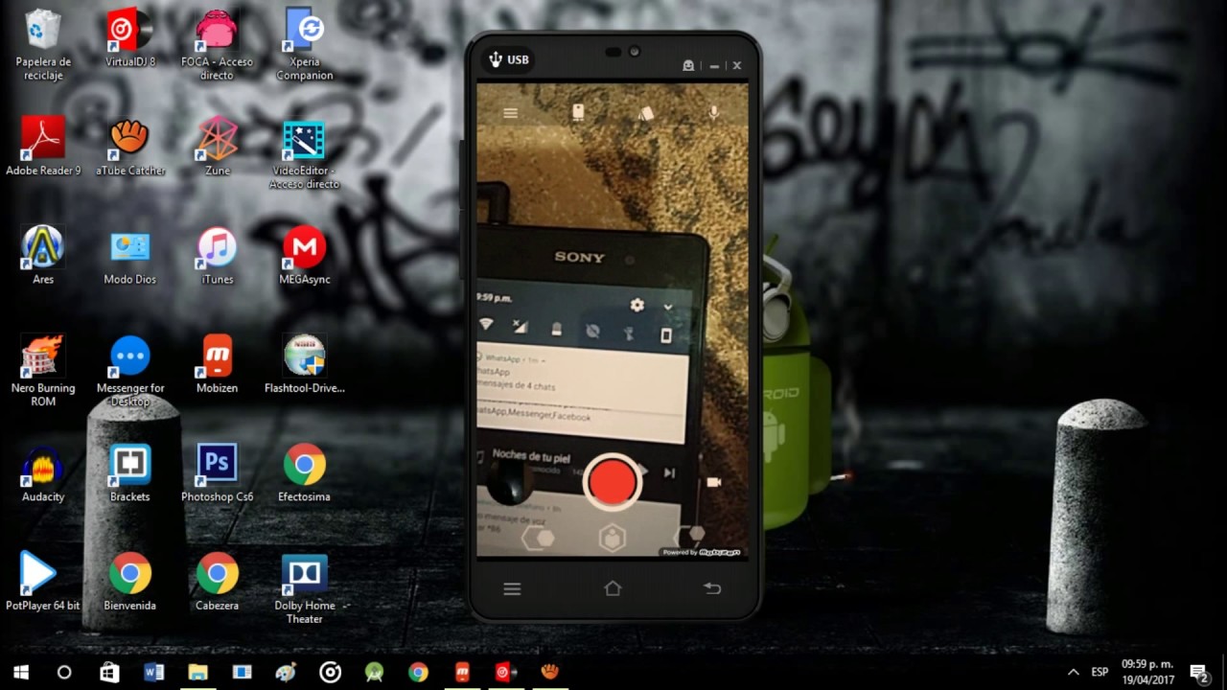
Task: Select the Zune desktop shortcut
Action: coord(218,147)
